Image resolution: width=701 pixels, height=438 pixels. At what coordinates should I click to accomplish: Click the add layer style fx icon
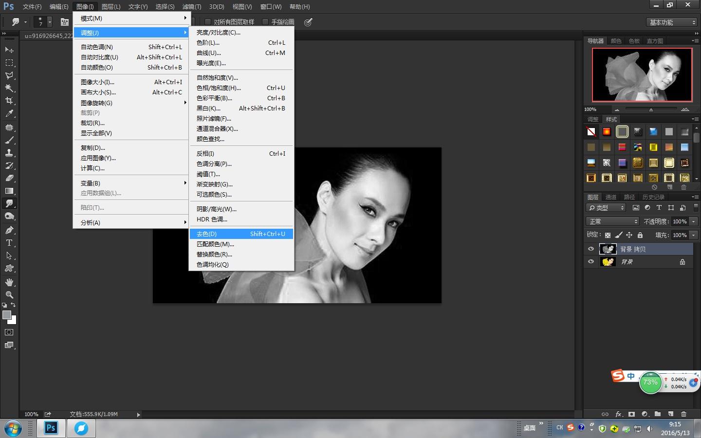tap(618, 414)
